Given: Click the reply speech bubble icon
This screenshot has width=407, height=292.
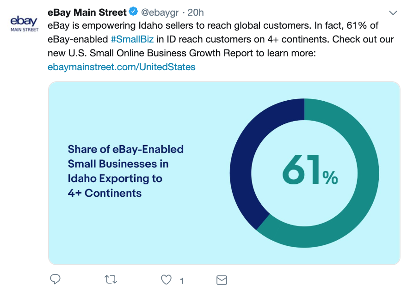Looking at the screenshot, I should click(55, 279).
